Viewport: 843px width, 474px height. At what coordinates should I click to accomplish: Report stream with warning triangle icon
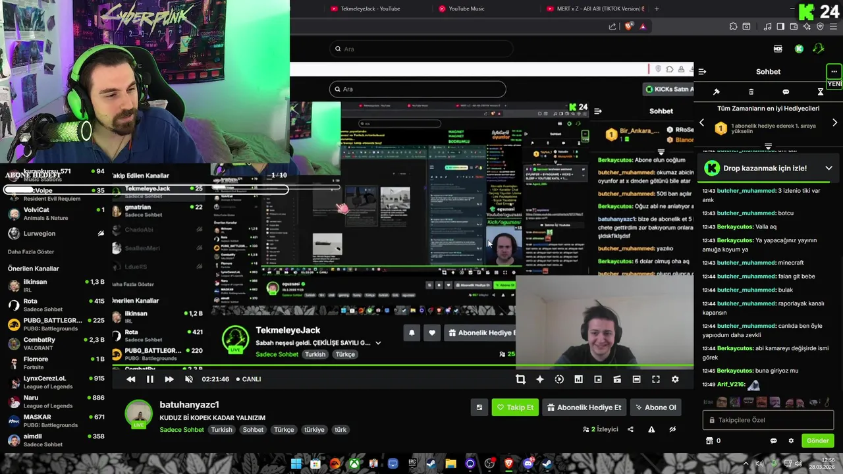651,429
